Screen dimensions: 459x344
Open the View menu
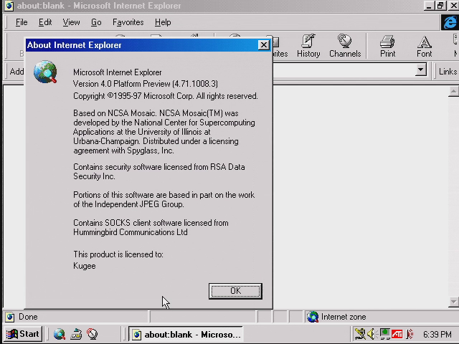pos(71,22)
